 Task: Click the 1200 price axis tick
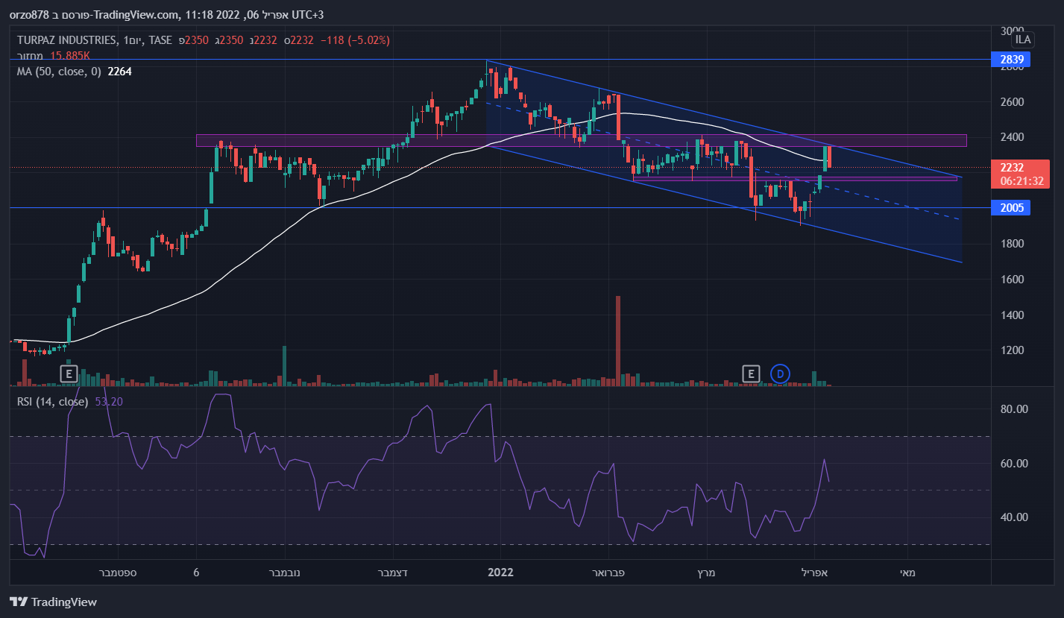pos(1012,350)
